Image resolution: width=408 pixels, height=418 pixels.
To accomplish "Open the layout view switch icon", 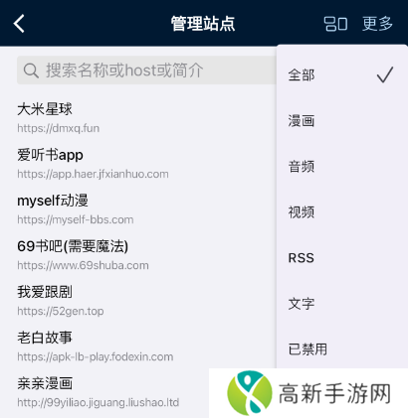I will click(335, 24).
